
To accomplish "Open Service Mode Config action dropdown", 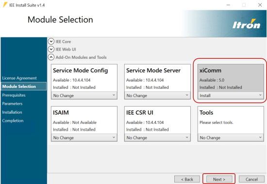I will (x=84, y=96).
